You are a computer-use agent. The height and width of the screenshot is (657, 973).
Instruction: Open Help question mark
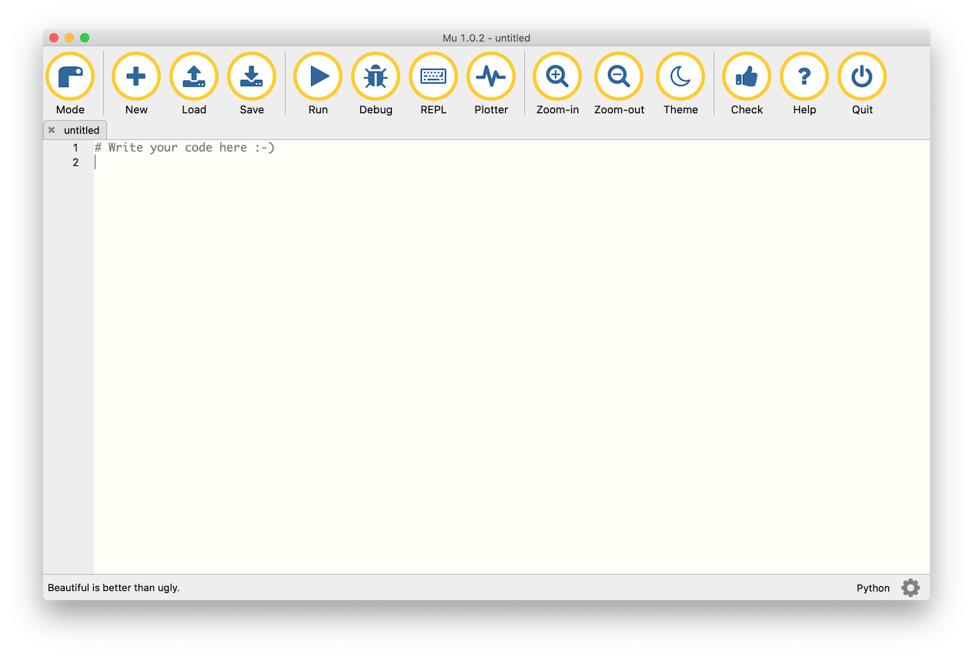point(804,76)
